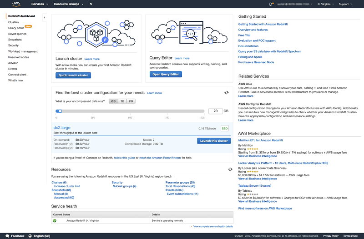
Task: Open the account name dropdown
Action: pyautogui.click(x=295, y=4)
